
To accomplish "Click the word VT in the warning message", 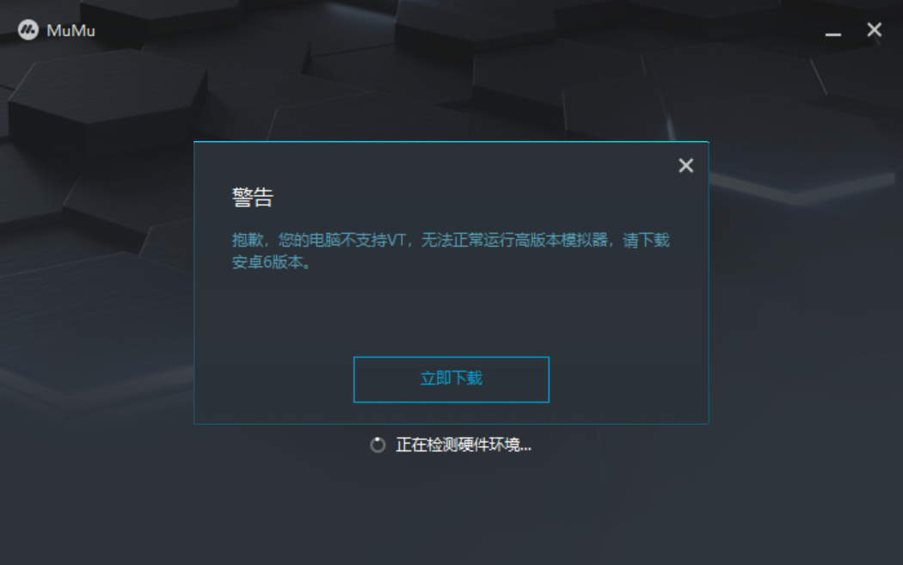I will click(x=396, y=240).
